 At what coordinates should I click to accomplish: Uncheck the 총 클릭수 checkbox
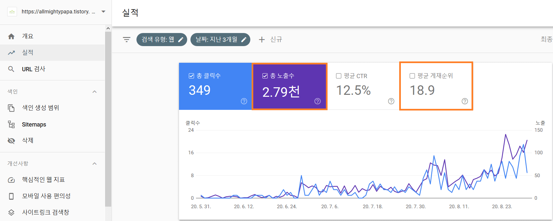click(x=191, y=76)
